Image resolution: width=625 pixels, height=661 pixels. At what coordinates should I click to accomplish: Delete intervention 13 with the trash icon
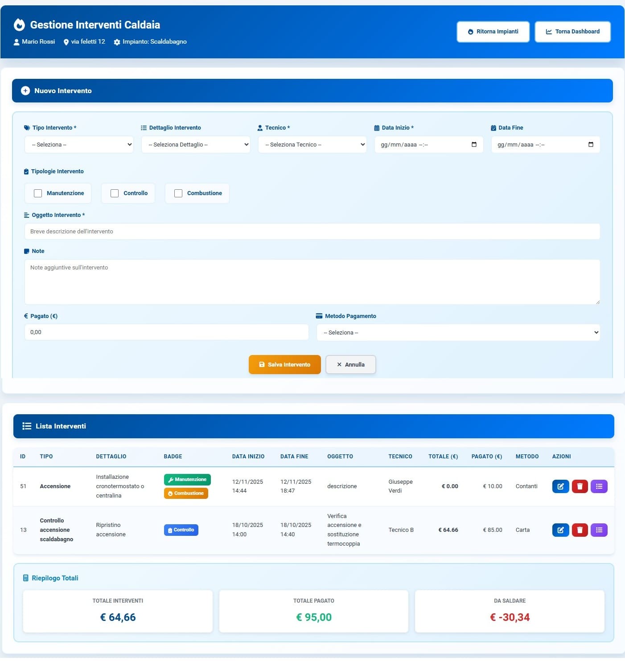pyautogui.click(x=580, y=530)
